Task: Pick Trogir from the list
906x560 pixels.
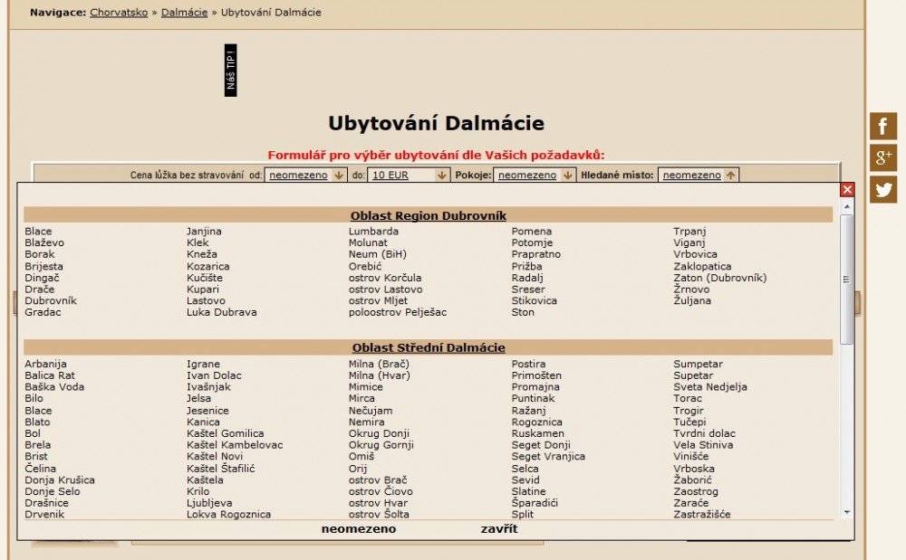Action: point(689,410)
